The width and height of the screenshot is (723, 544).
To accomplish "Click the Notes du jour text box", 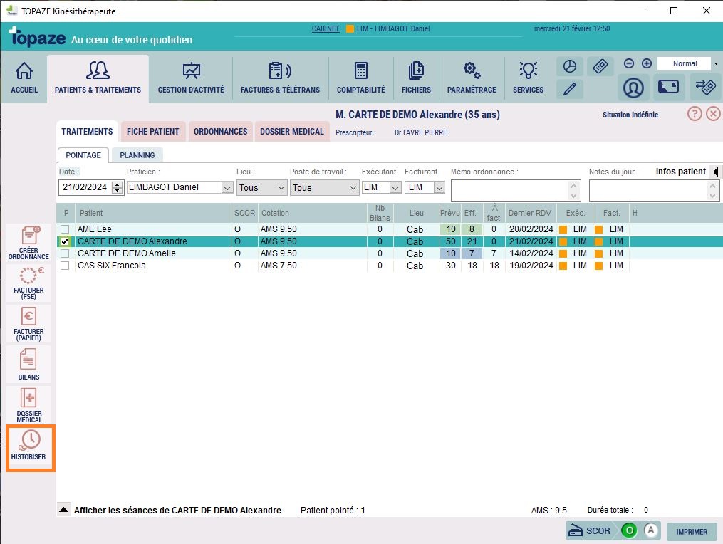I will (654, 190).
